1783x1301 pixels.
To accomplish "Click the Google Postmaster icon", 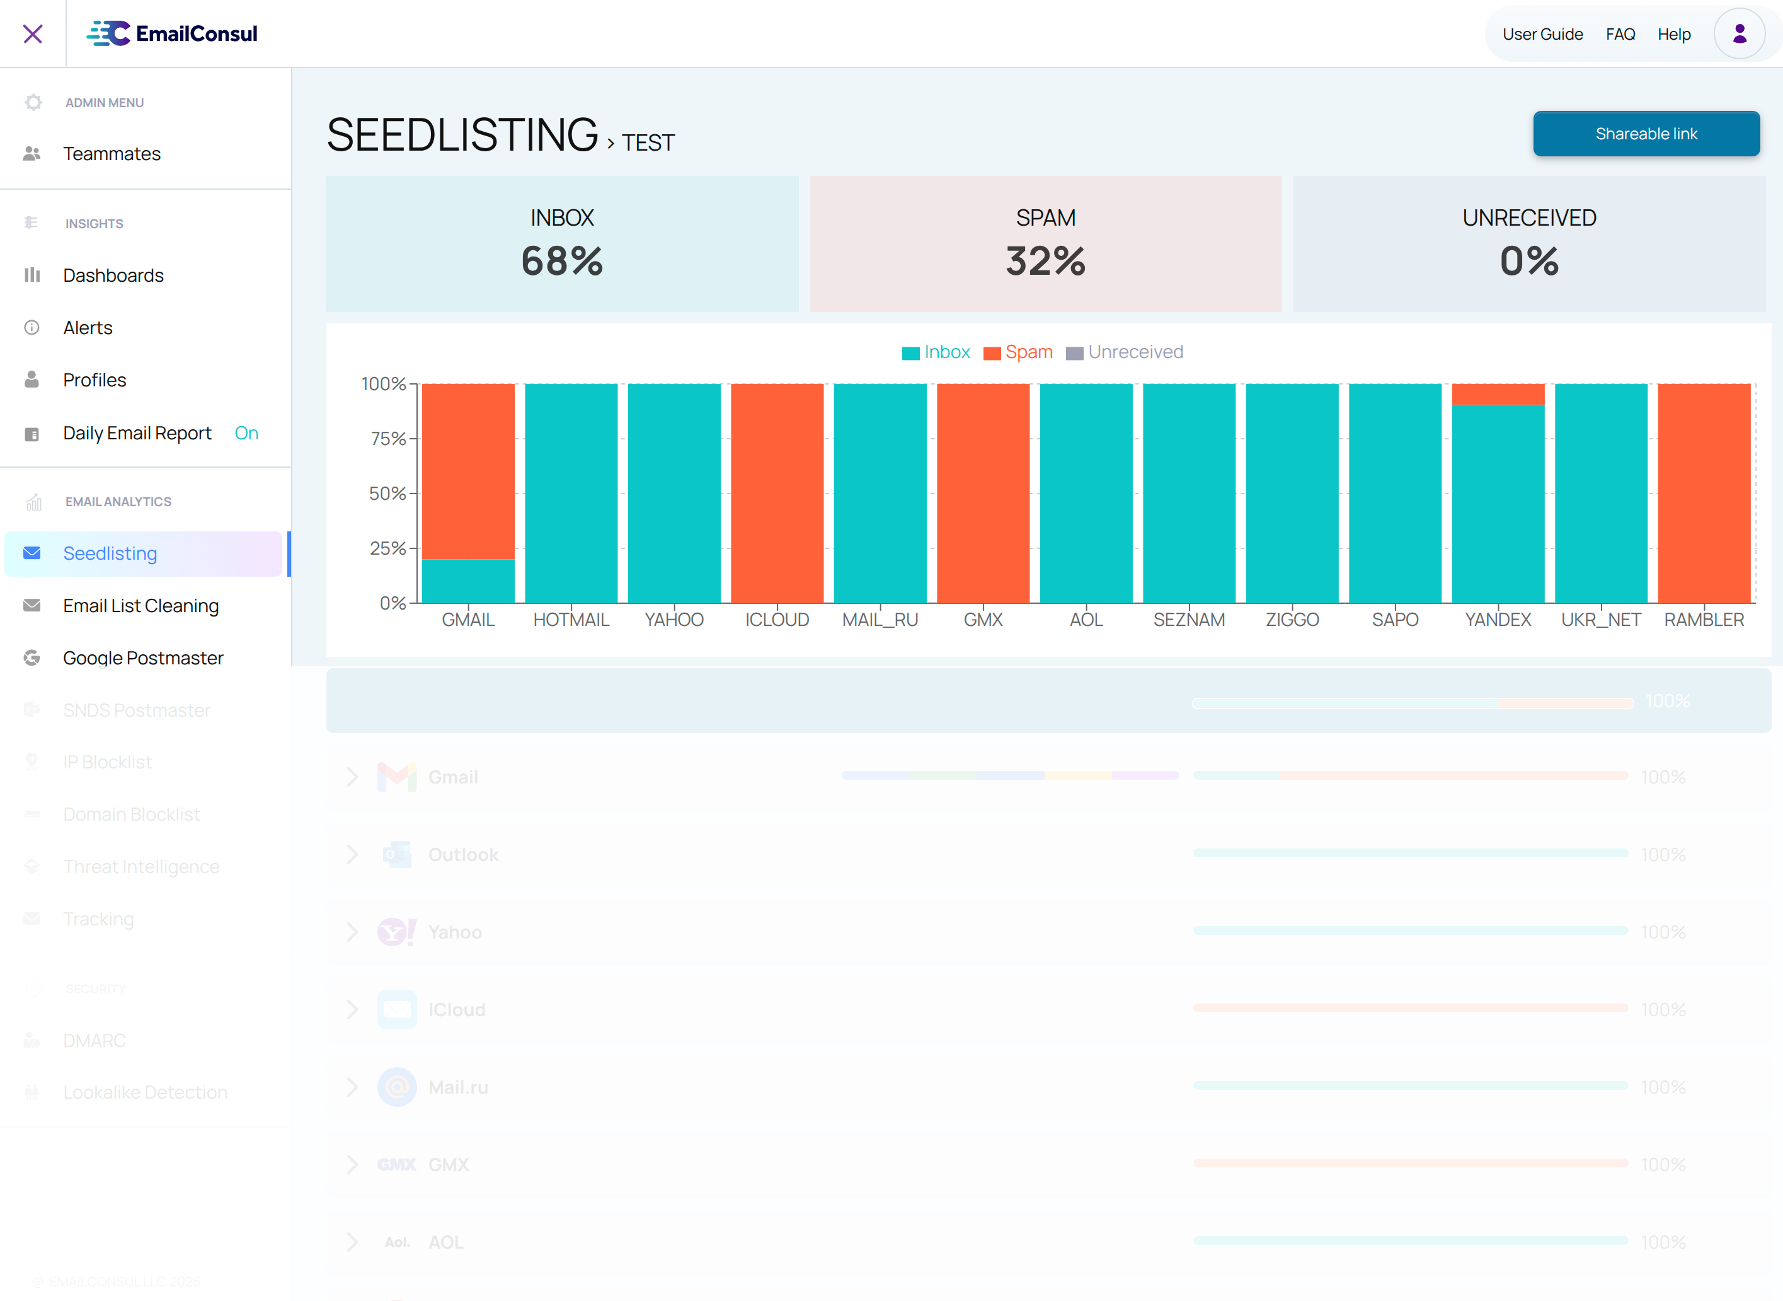I will 32,657.
